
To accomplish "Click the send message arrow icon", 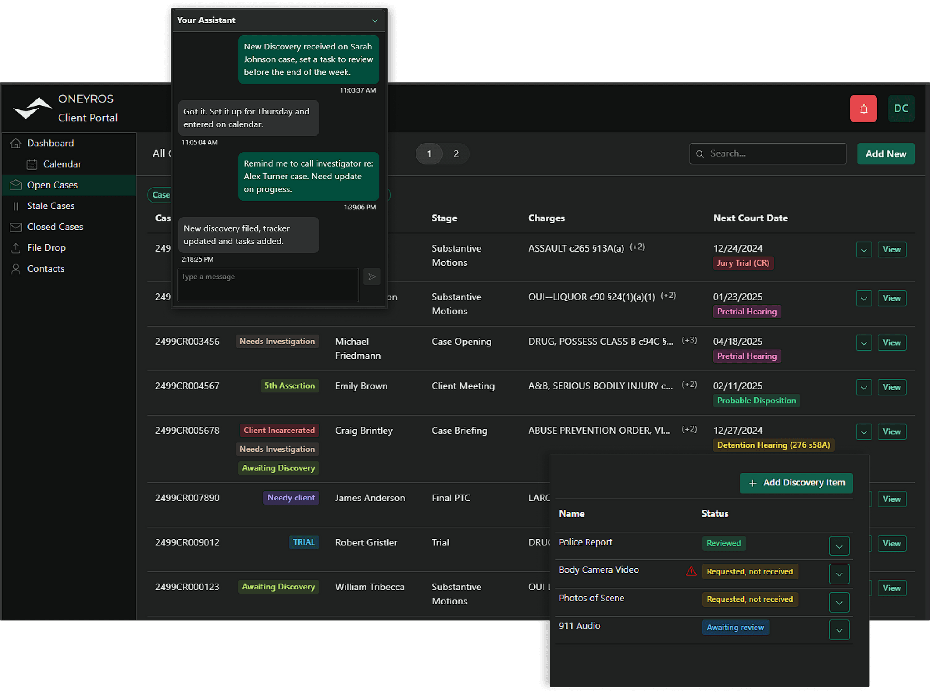I will click(372, 277).
